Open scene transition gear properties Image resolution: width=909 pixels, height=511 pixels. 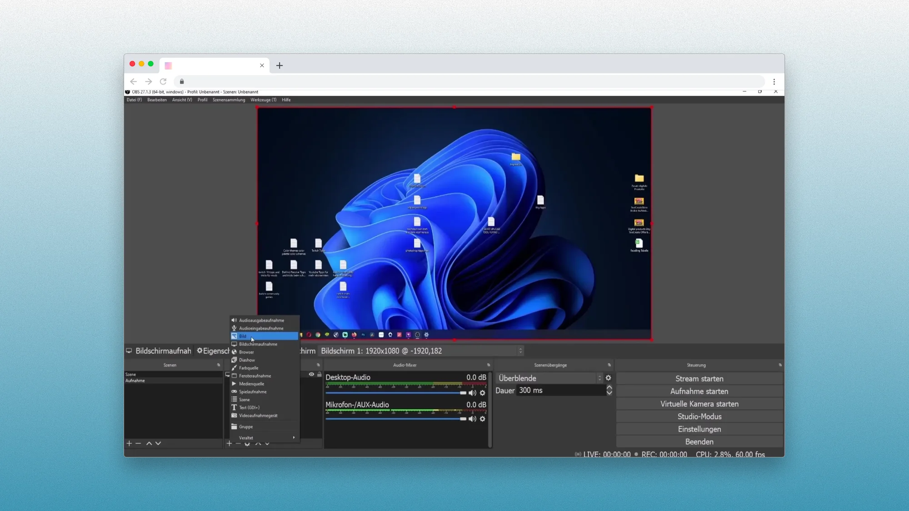(x=608, y=378)
